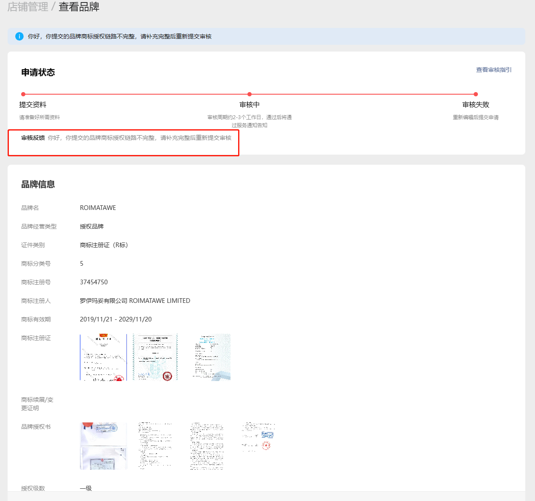Click the 申请状态 section heading

tap(38, 72)
